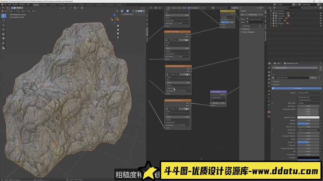Viewport: 323px width, 181px height.
Task: Open the Object Mode dropdown
Action: 8,11
